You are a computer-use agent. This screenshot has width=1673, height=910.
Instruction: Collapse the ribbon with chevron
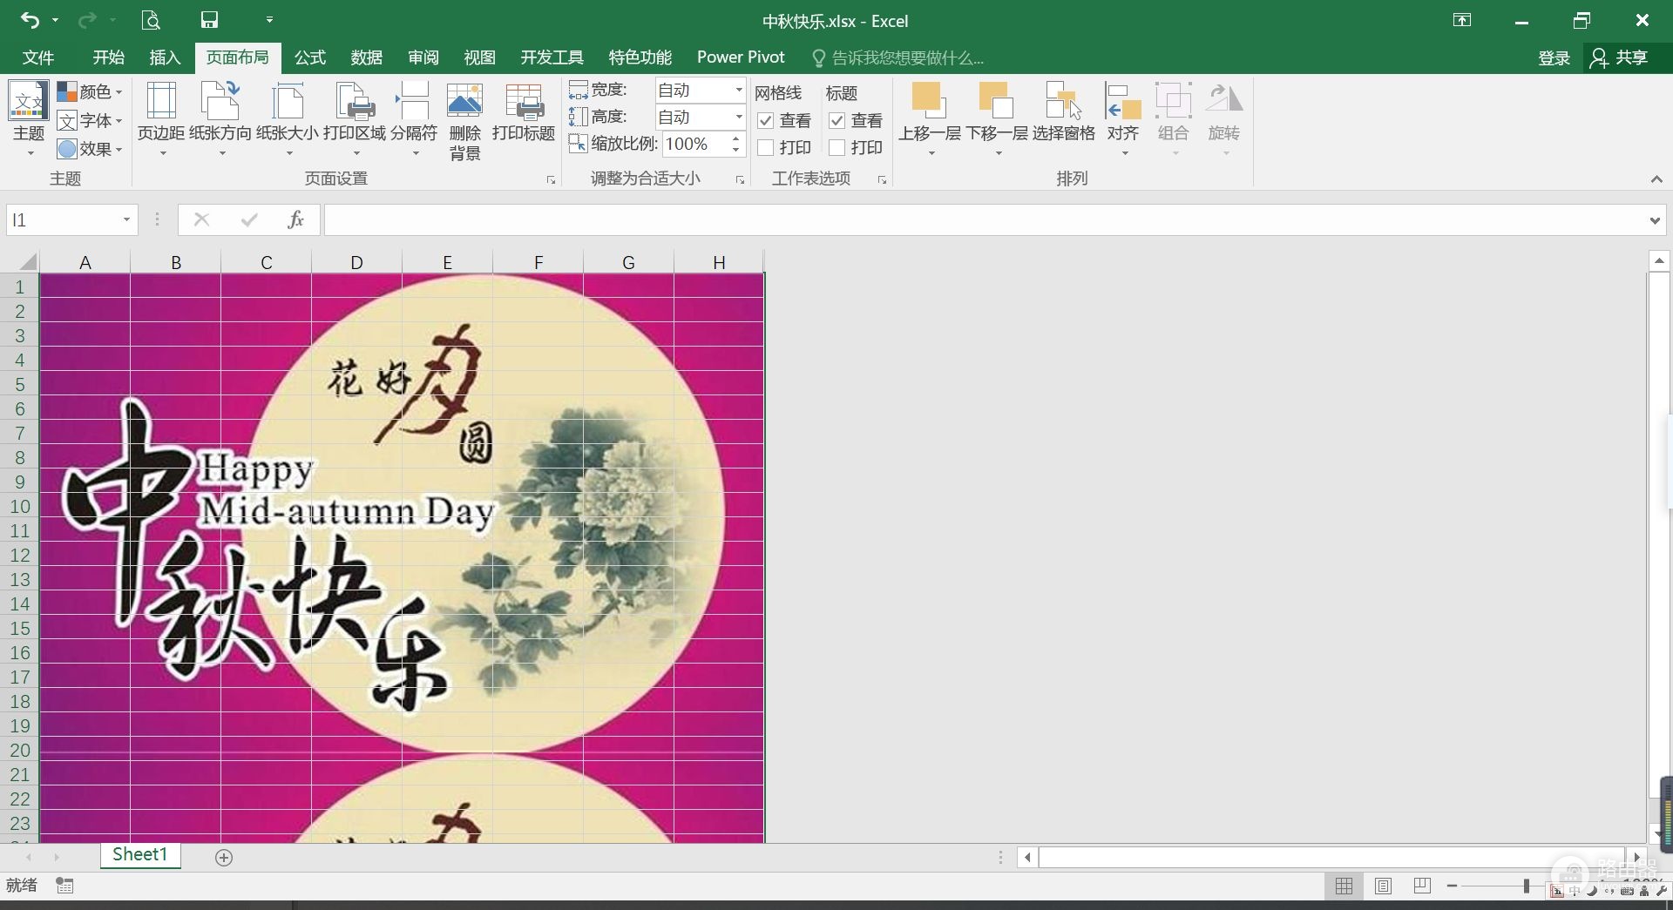[1656, 179]
